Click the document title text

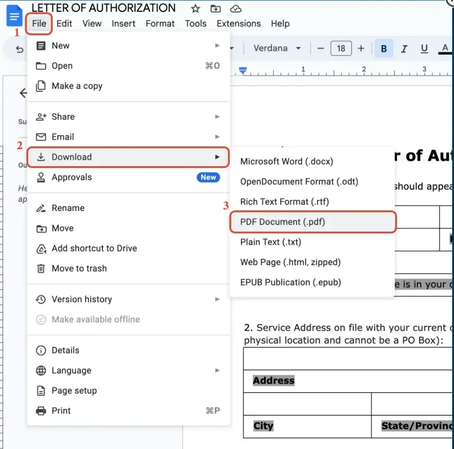point(103,8)
